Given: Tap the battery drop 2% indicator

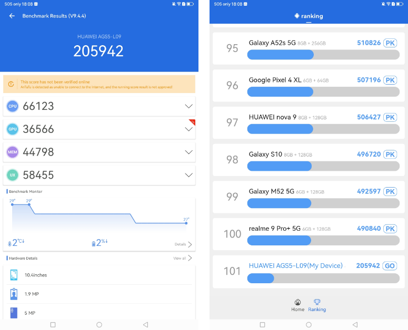Looking at the screenshot, I should pos(99,242).
